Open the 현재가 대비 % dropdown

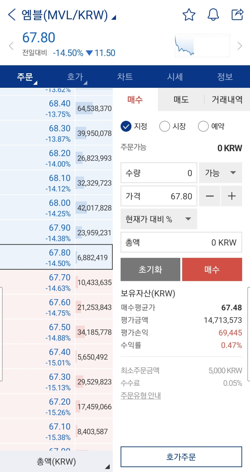pos(159,219)
